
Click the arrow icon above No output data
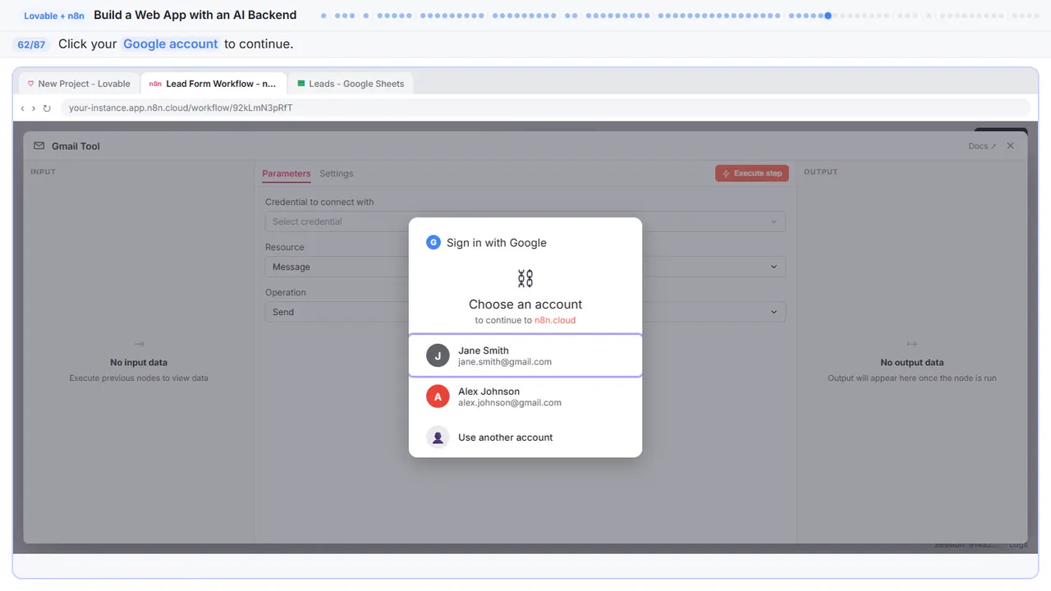click(x=911, y=344)
